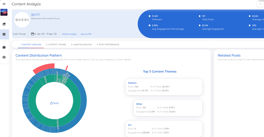
Task: Open the image gallery sidebar icon
Action: coord(4,24)
